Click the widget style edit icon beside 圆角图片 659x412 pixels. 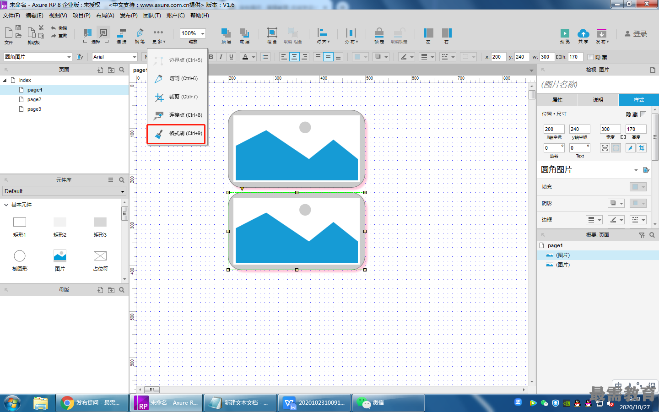pyautogui.click(x=646, y=170)
